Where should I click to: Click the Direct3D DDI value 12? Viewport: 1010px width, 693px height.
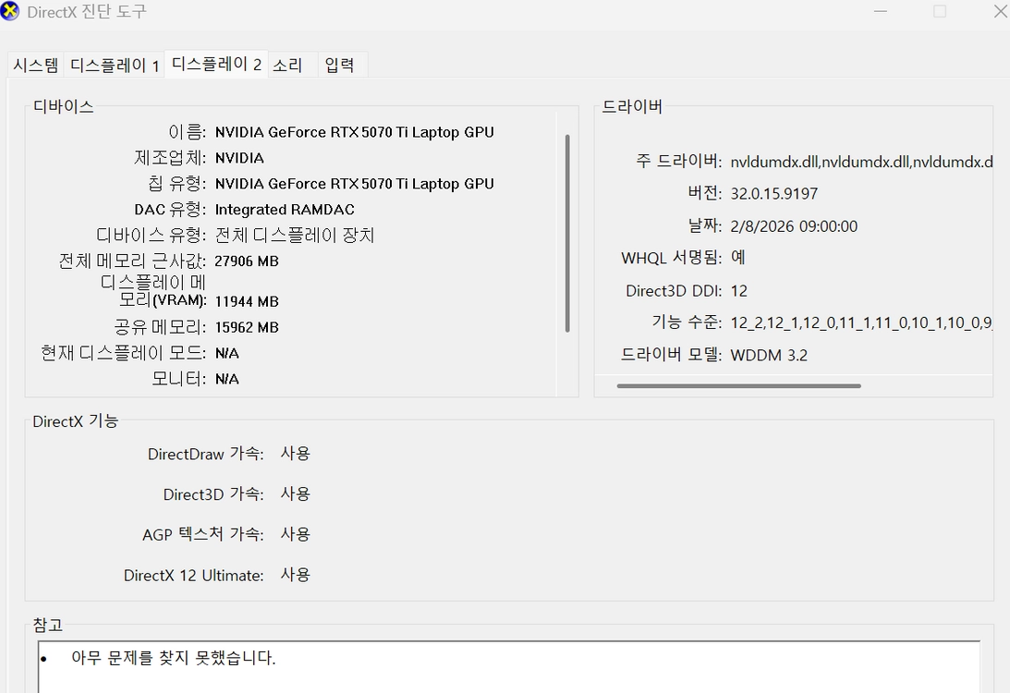click(x=739, y=291)
